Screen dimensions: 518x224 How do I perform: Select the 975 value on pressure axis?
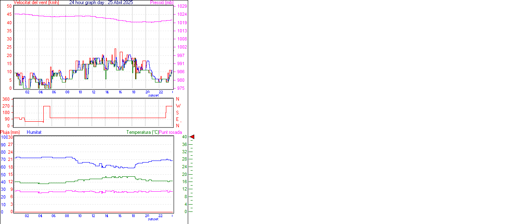(180, 88)
